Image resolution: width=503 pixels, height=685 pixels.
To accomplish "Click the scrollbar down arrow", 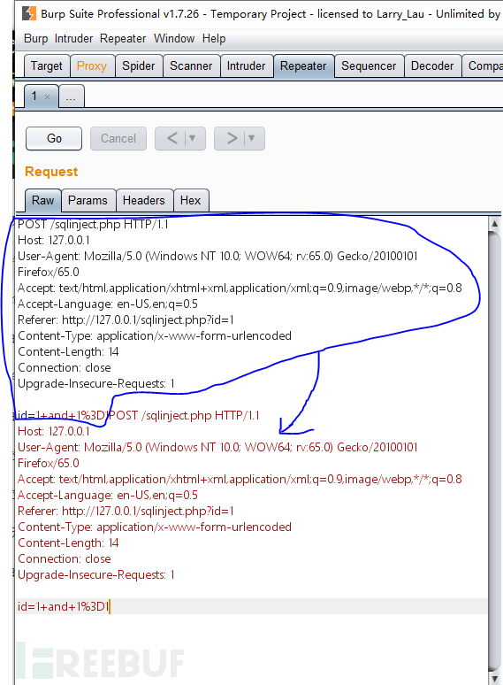I will click(x=494, y=679).
